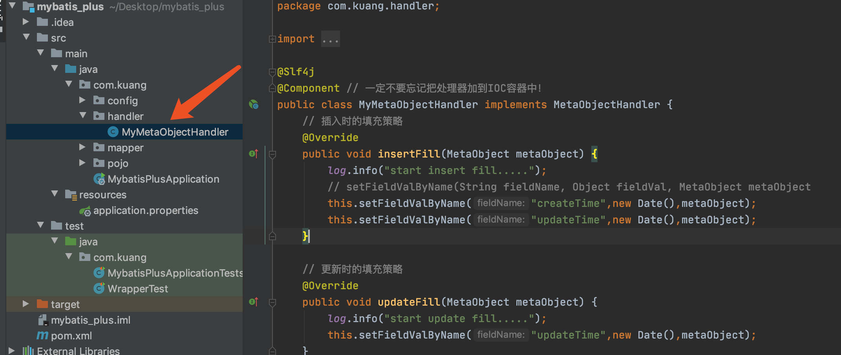The height and width of the screenshot is (355, 841).
Task: Click the handler package icon
Action: pos(99,116)
